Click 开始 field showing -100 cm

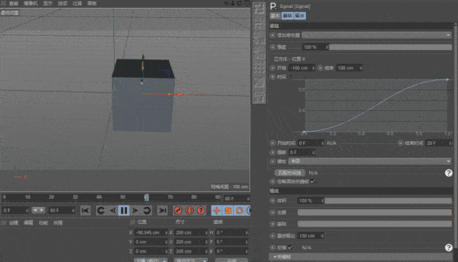pos(302,68)
